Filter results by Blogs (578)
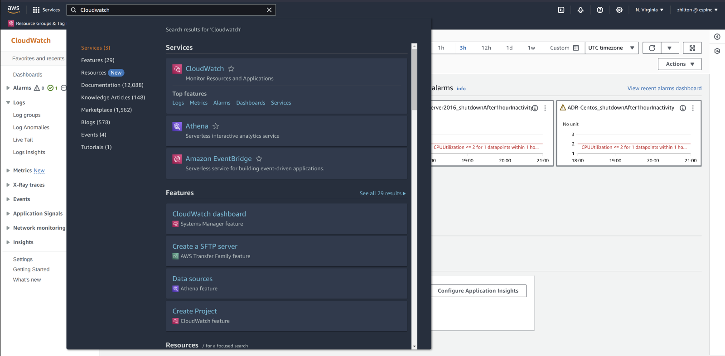This screenshot has height=356, width=725. (x=96, y=122)
